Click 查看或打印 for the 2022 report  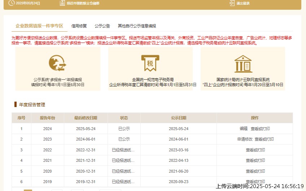[255, 150]
